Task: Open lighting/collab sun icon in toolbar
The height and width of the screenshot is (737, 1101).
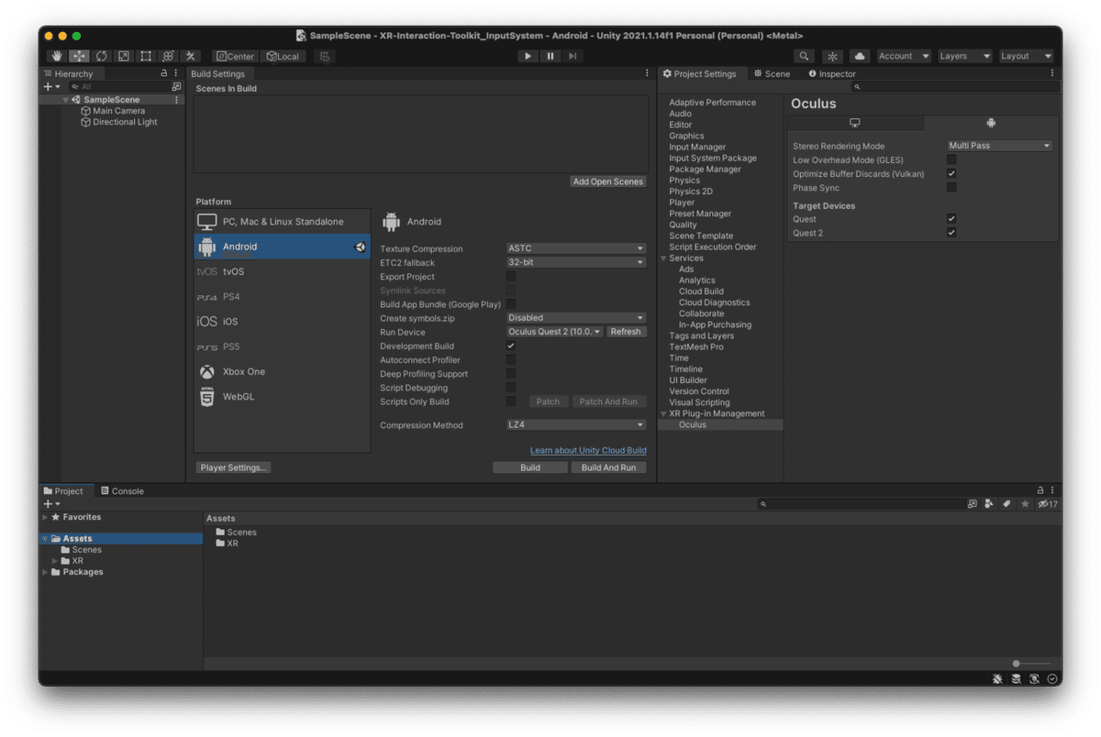Action: pos(832,56)
